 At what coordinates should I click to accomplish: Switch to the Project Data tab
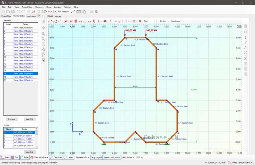pyautogui.click(x=6, y=16)
